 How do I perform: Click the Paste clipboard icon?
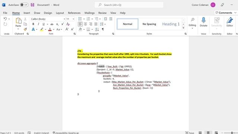click(18, 21)
